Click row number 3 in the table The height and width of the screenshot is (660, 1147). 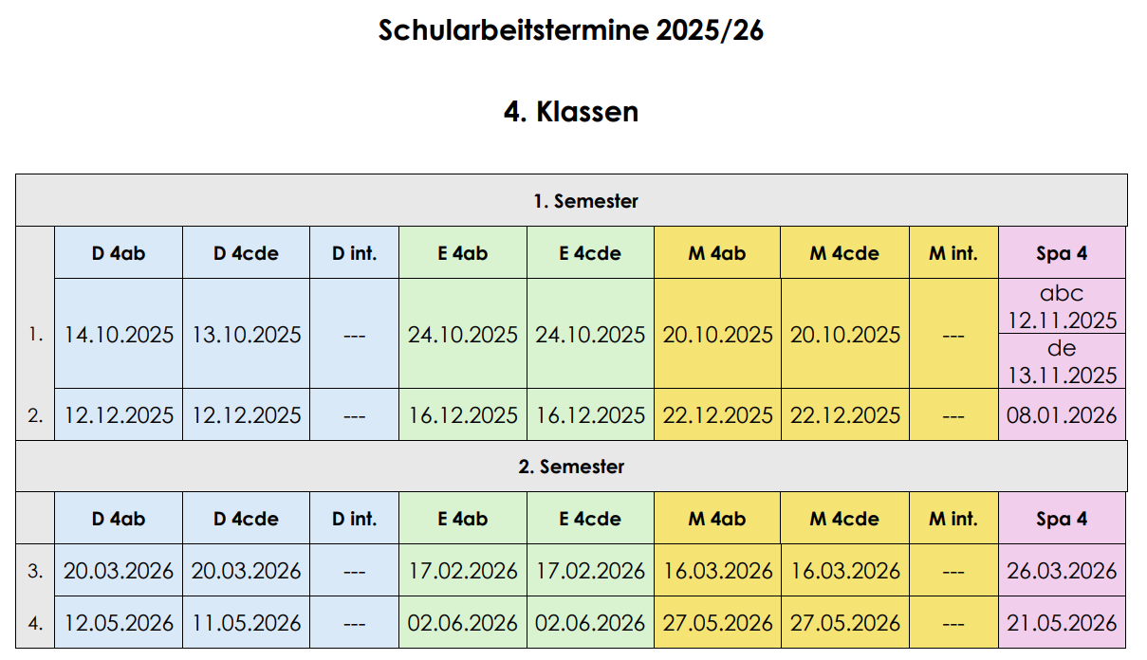[35, 571]
